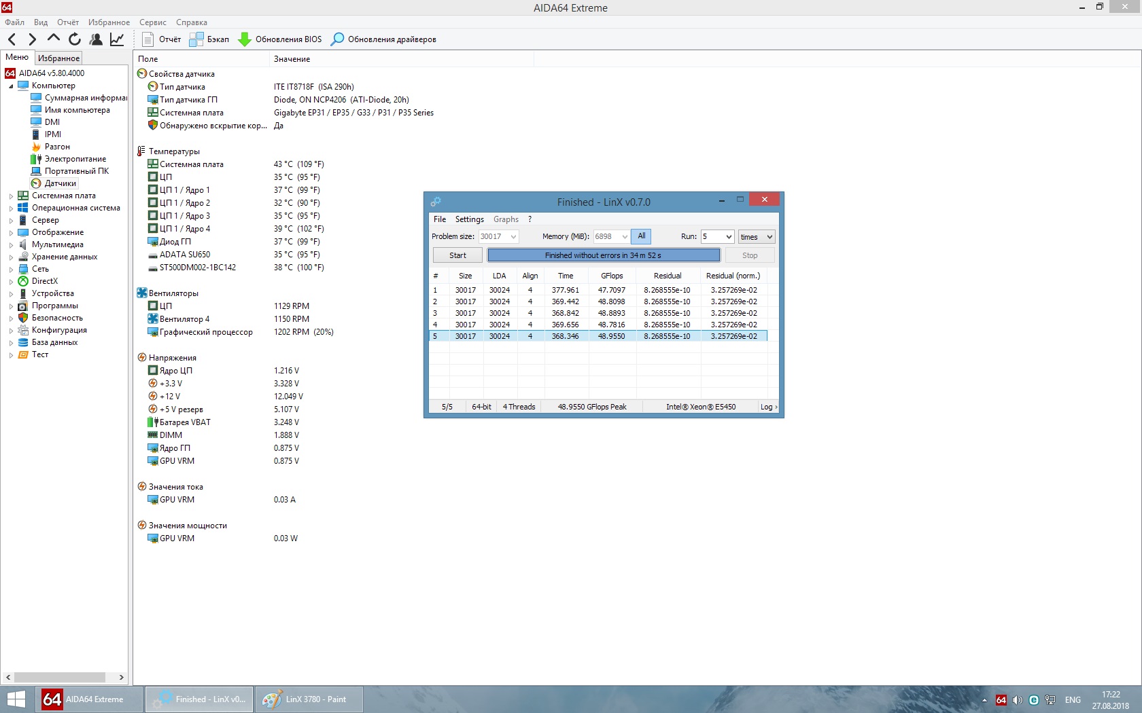Click the Back navigation arrow in AIDA64
Screen dimensions: 1142x713
[12, 39]
